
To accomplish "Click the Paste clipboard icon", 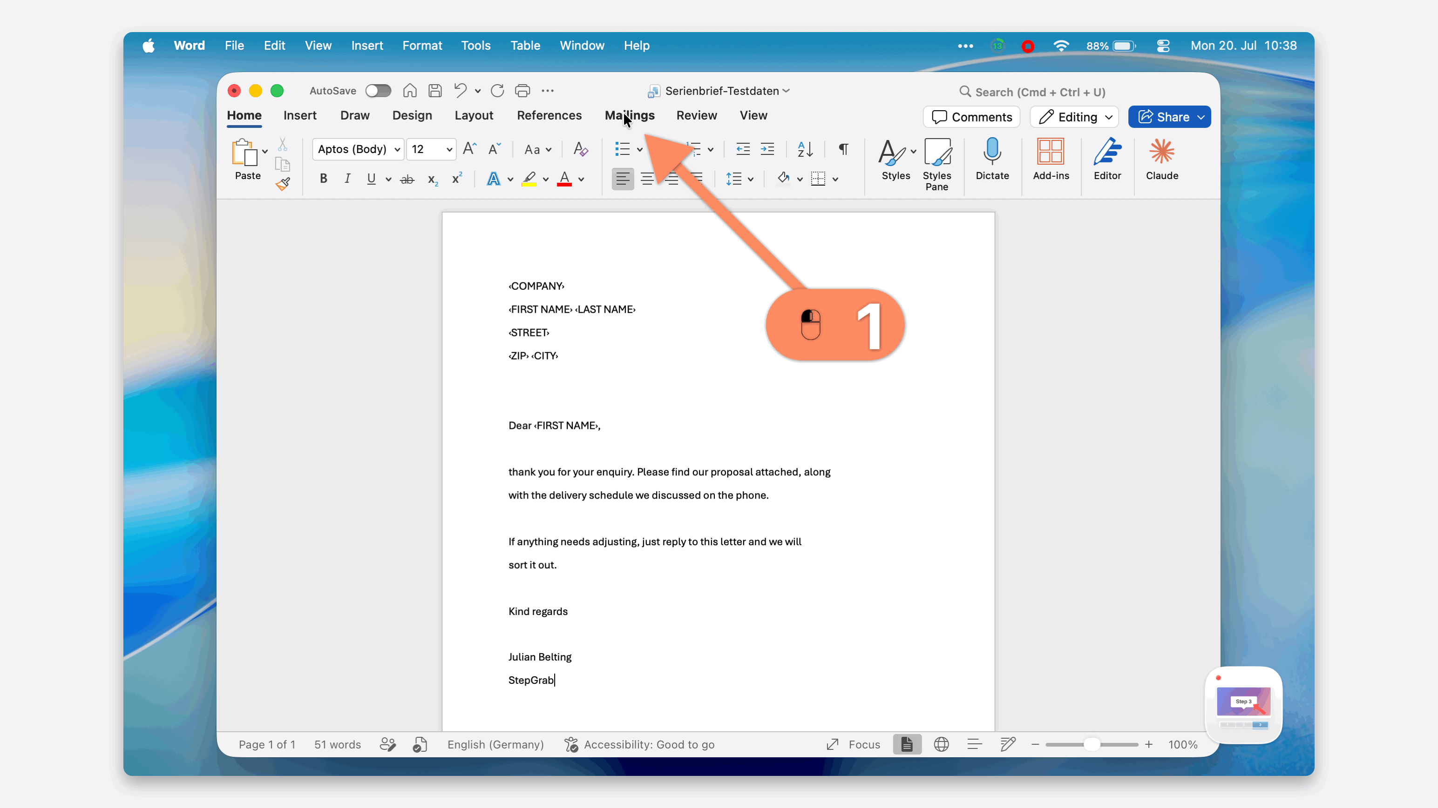I will point(244,152).
